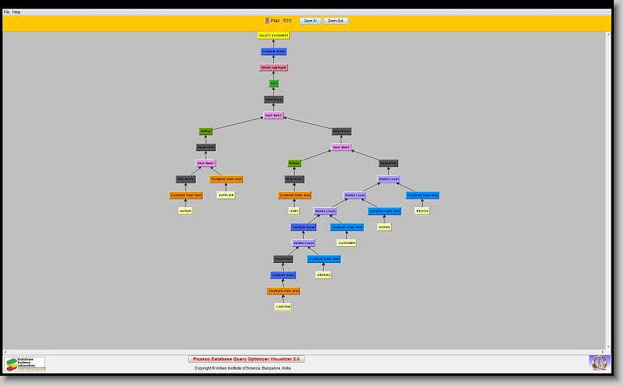Select the Bitmap node above the PART branch
Screen dimensions: 623x385
pos(295,163)
